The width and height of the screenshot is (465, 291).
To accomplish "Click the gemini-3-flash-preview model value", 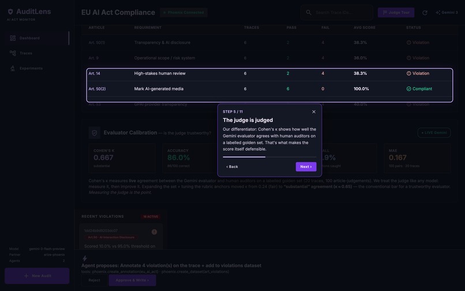I will pos(47,249).
